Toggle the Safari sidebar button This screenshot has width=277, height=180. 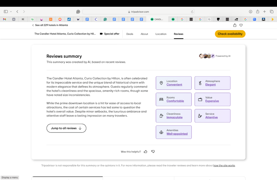[6, 12]
